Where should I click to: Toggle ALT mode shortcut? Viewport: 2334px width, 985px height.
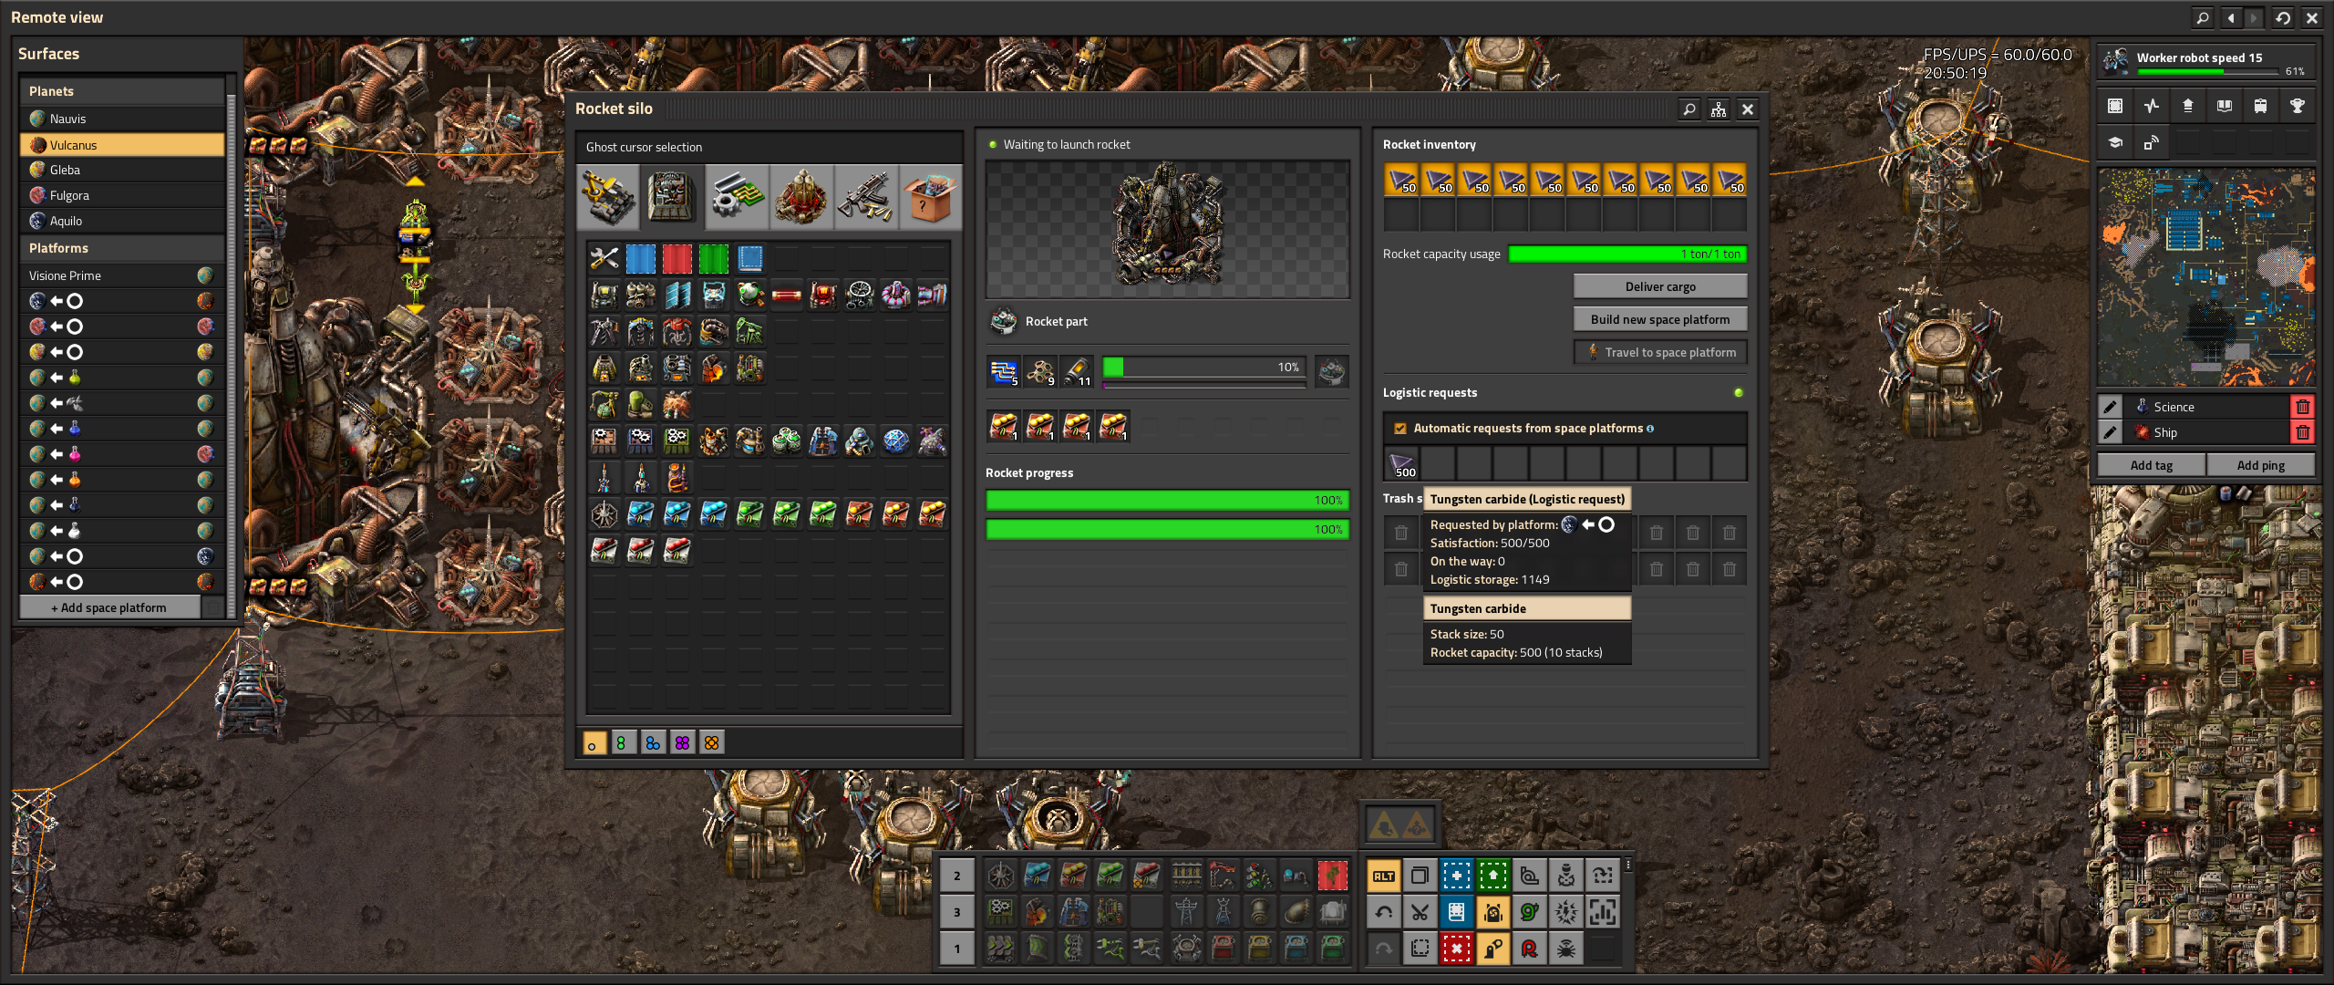tap(1384, 876)
